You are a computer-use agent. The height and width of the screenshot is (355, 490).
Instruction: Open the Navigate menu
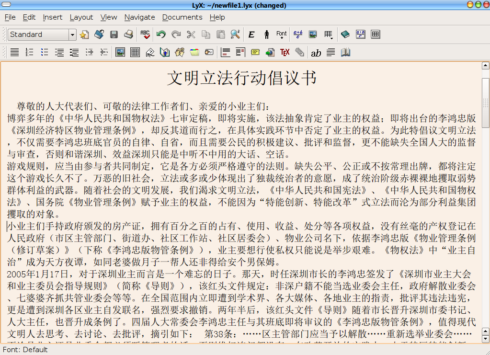[140, 18]
